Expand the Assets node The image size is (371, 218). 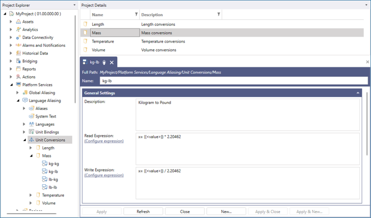pos(11,22)
